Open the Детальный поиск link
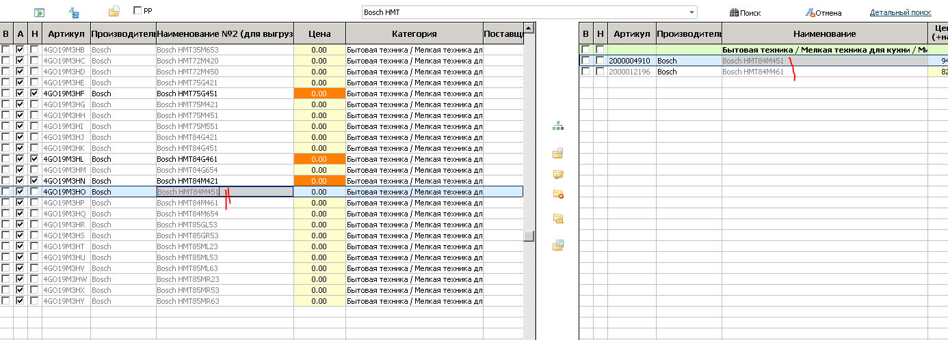This screenshot has width=948, height=340. [900, 12]
